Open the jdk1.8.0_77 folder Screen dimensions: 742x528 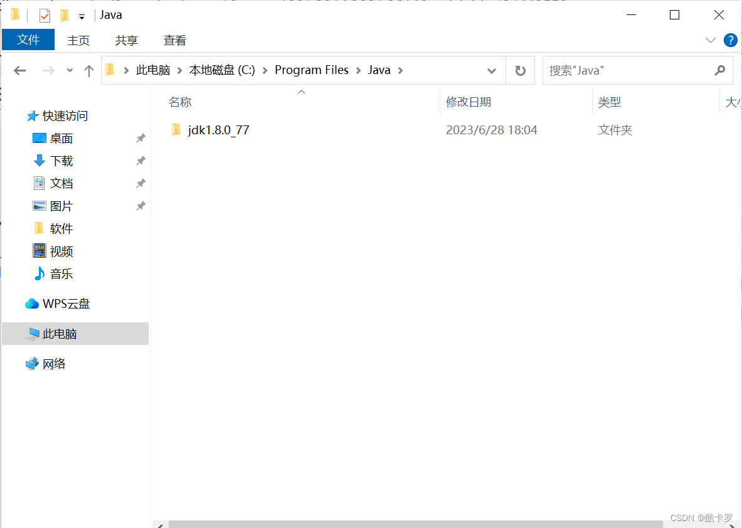(x=218, y=130)
